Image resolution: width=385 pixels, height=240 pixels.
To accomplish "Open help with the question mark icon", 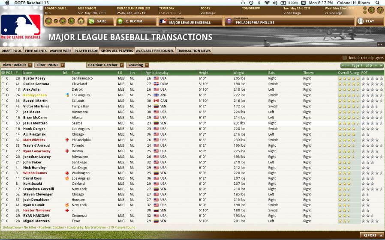I will 379,10.
